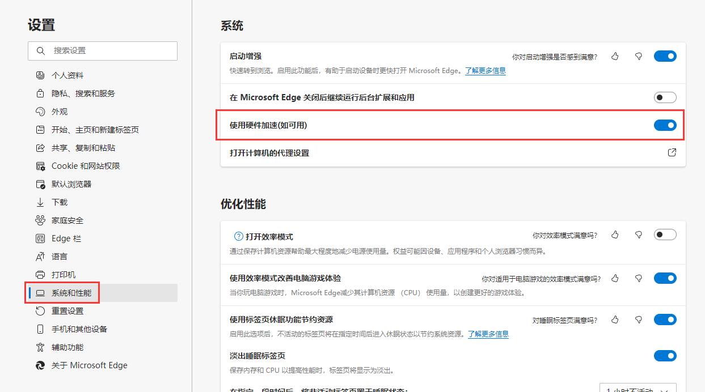Click the phone icon beside 手机和其他设备

(40, 329)
